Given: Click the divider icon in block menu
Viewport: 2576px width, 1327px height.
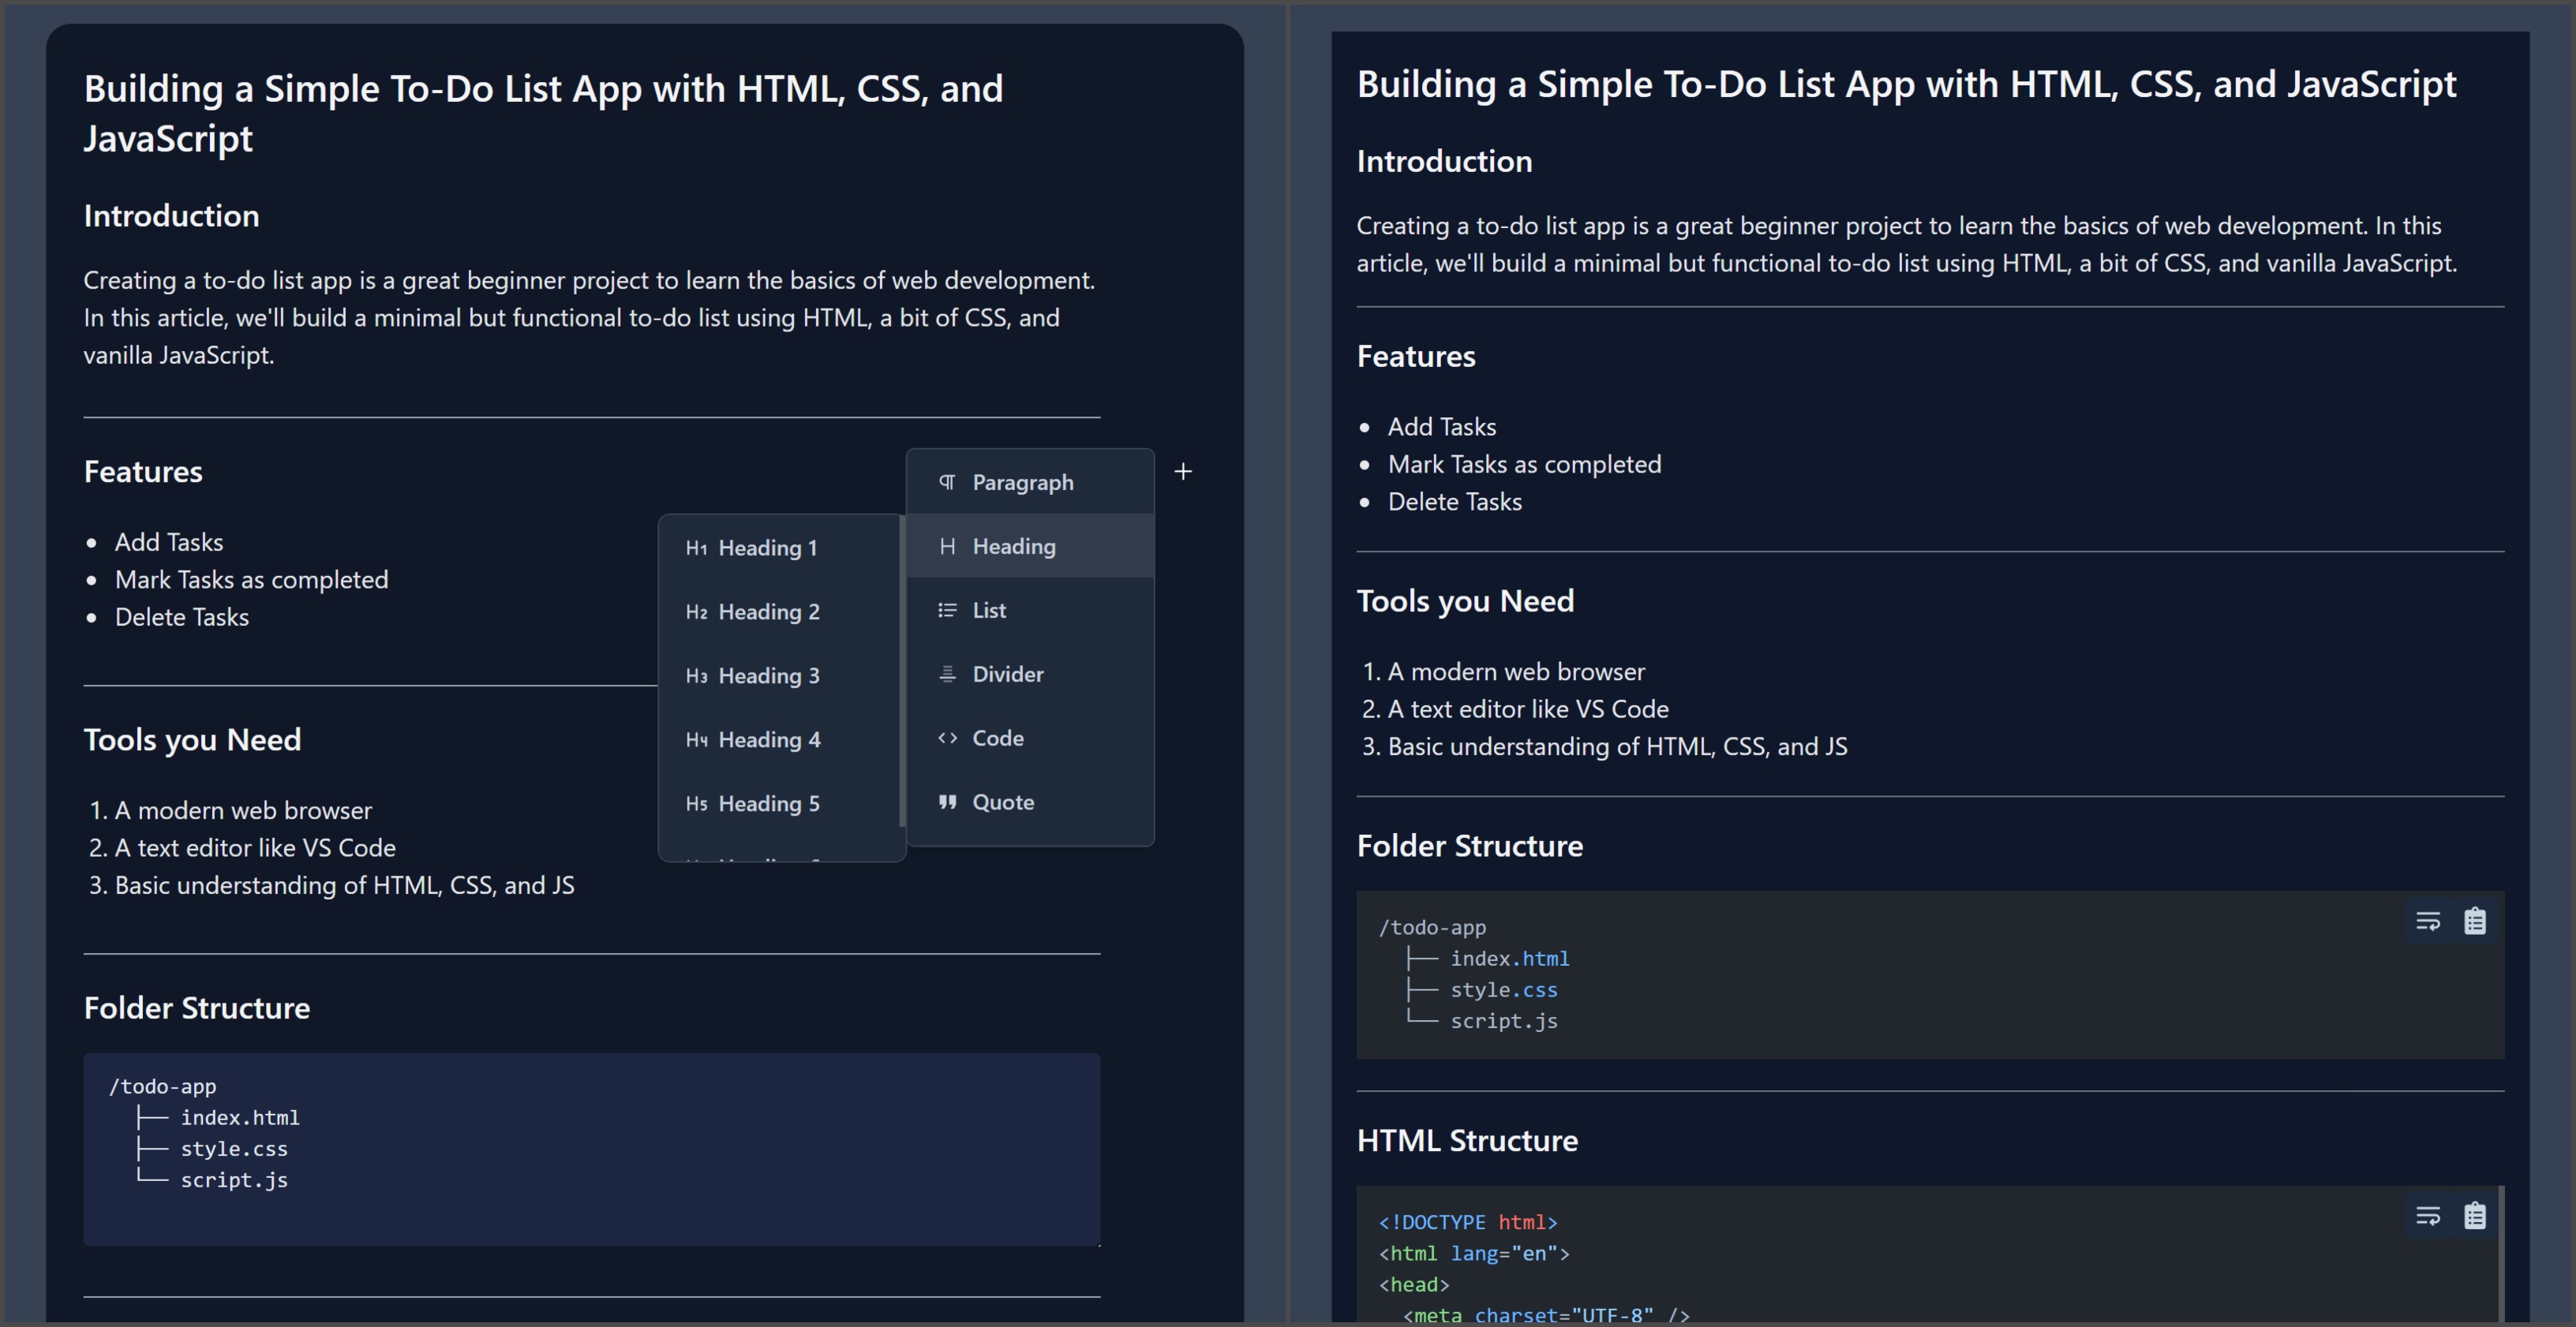Looking at the screenshot, I should [947, 674].
